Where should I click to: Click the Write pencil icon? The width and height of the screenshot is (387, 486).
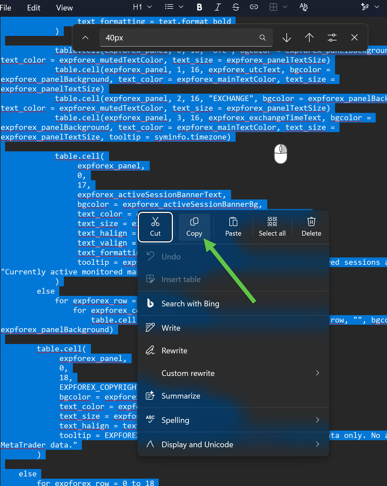[x=150, y=328]
